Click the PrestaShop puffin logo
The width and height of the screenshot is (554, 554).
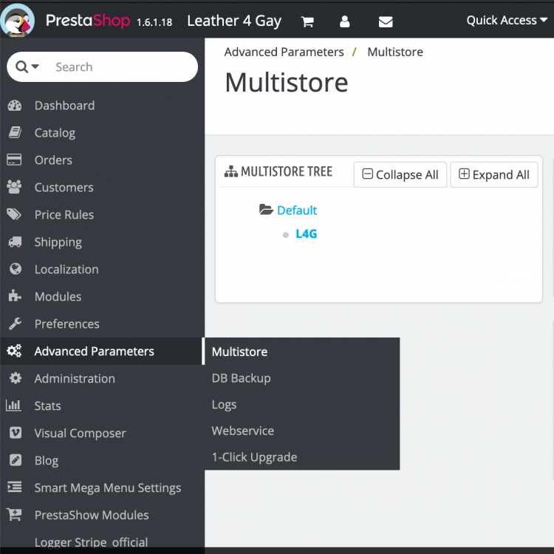tap(17, 20)
